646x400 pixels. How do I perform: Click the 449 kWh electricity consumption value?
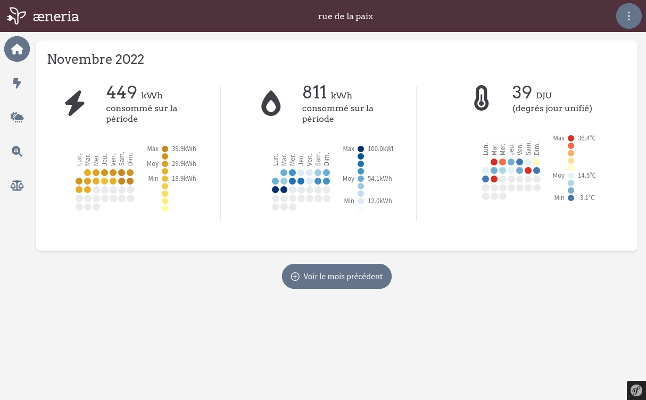coord(134,93)
